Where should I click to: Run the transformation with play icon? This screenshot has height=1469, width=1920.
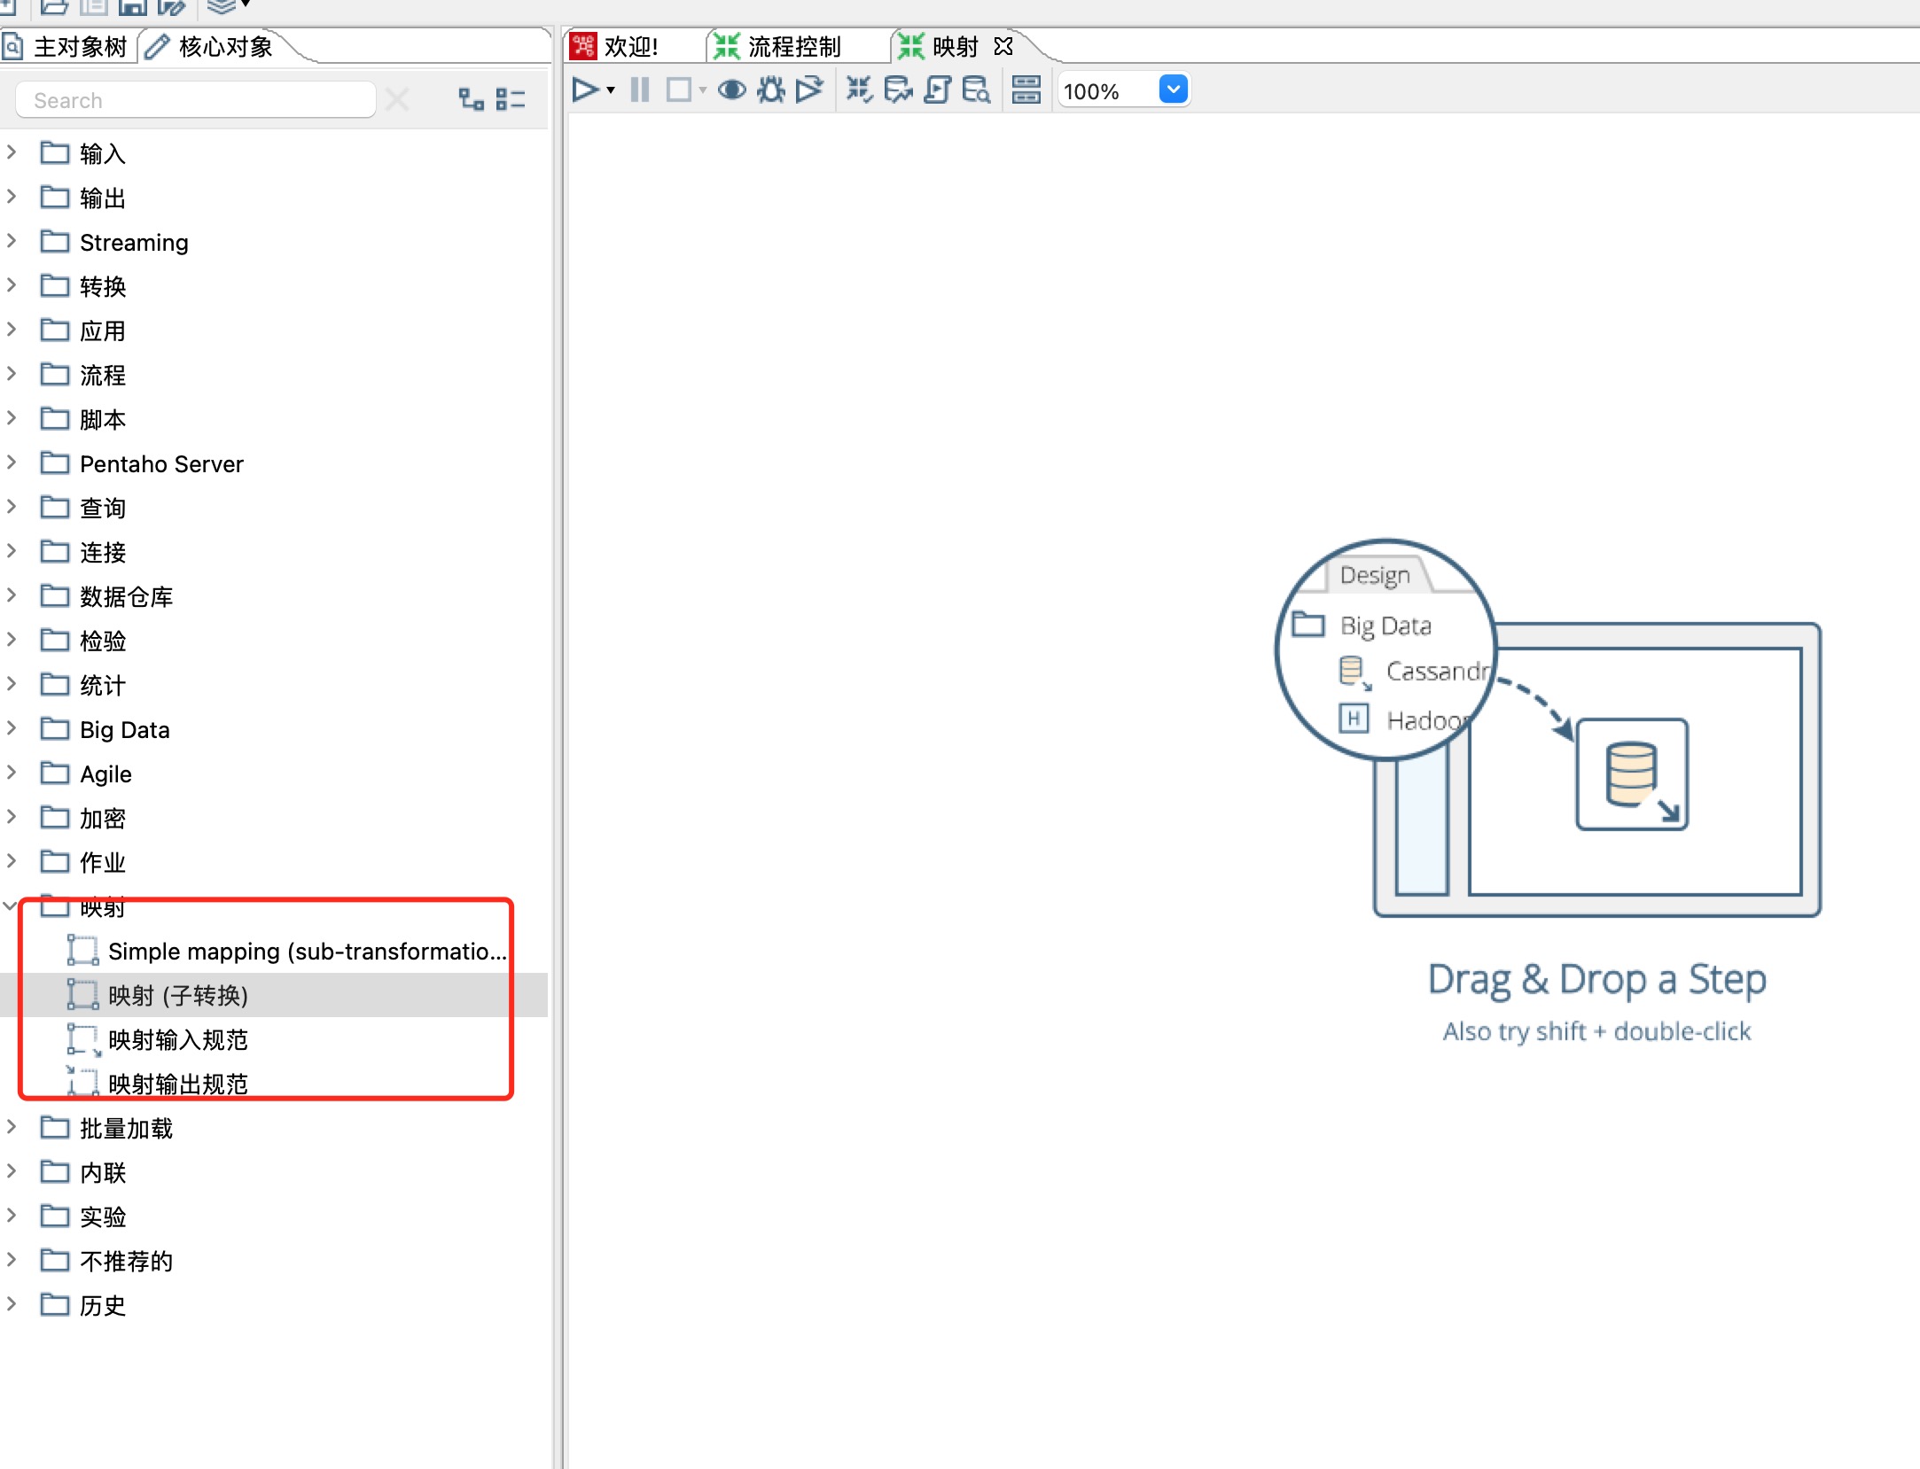point(585,90)
